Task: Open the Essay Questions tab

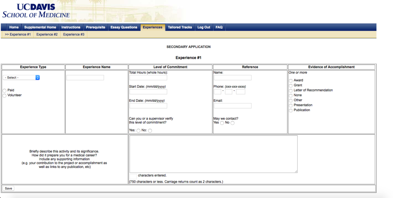Action: (x=123, y=27)
